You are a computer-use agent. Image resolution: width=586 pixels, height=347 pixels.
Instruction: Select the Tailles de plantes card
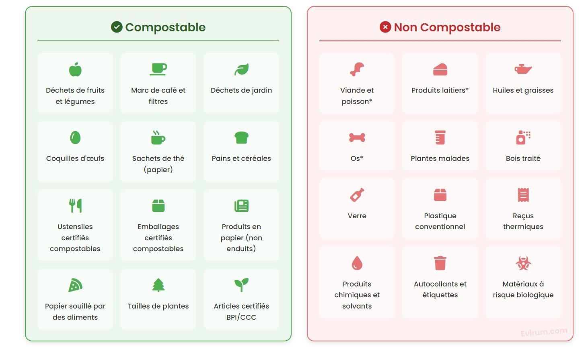coord(158,299)
